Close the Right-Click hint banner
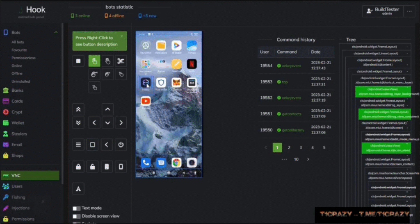This screenshot has width=420, height=224. pyautogui.click(x=121, y=36)
